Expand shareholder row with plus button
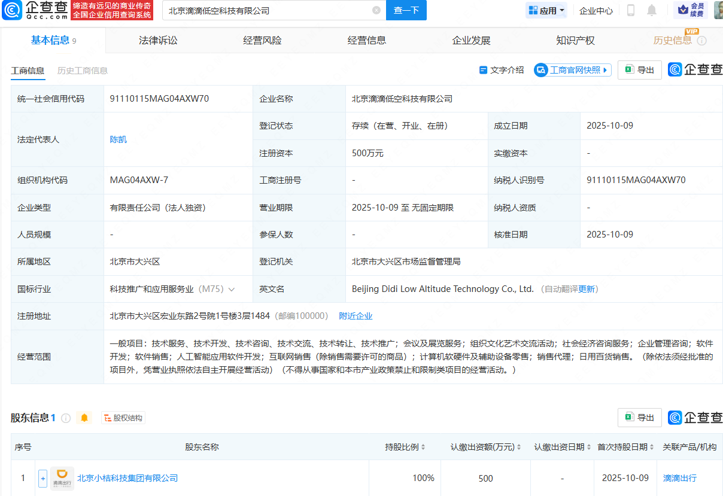 tap(42, 478)
